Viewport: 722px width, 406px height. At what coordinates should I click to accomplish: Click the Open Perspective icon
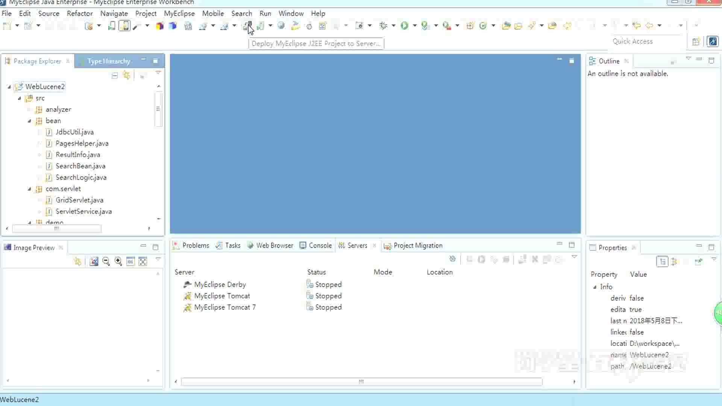tap(696, 41)
